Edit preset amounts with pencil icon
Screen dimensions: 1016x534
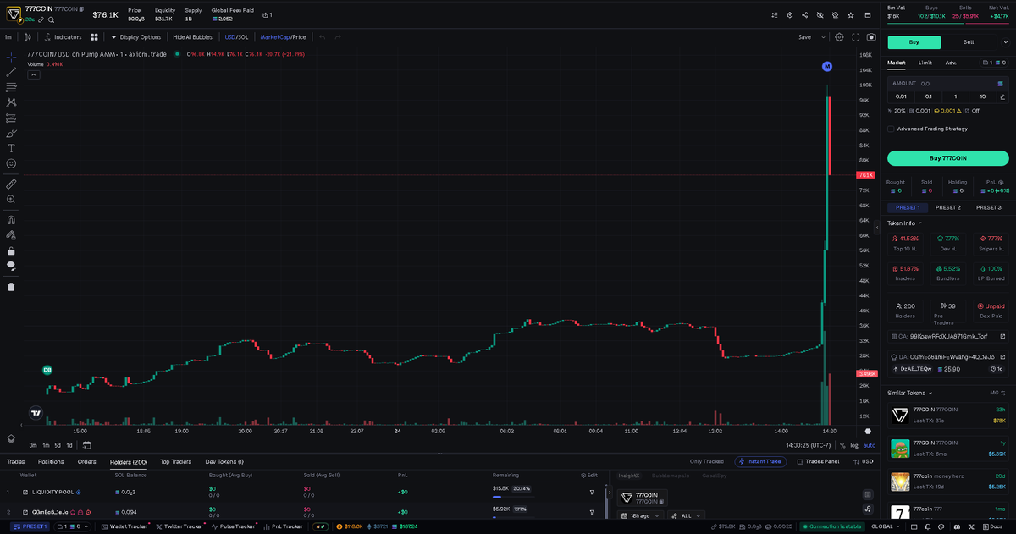pos(1002,96)
